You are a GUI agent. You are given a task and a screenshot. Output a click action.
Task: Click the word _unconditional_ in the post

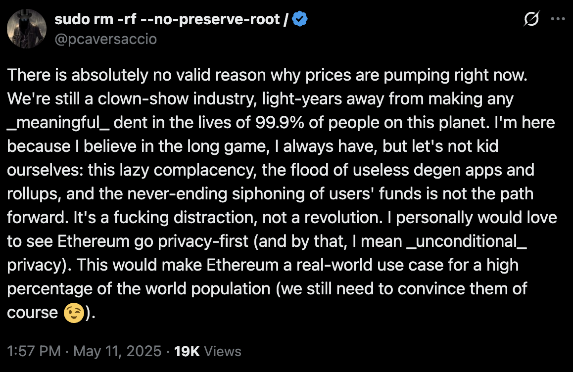coord(467,241)
